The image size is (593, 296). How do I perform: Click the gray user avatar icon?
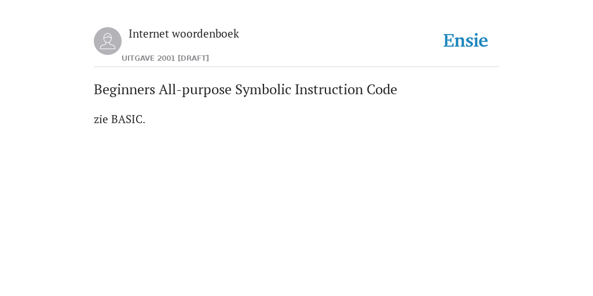pos(108,41)
